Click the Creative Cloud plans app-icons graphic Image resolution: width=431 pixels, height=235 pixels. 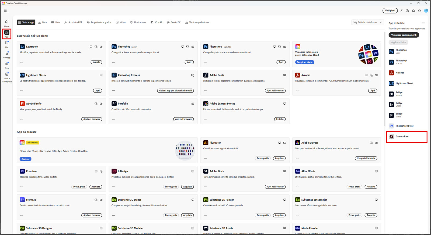368,54
